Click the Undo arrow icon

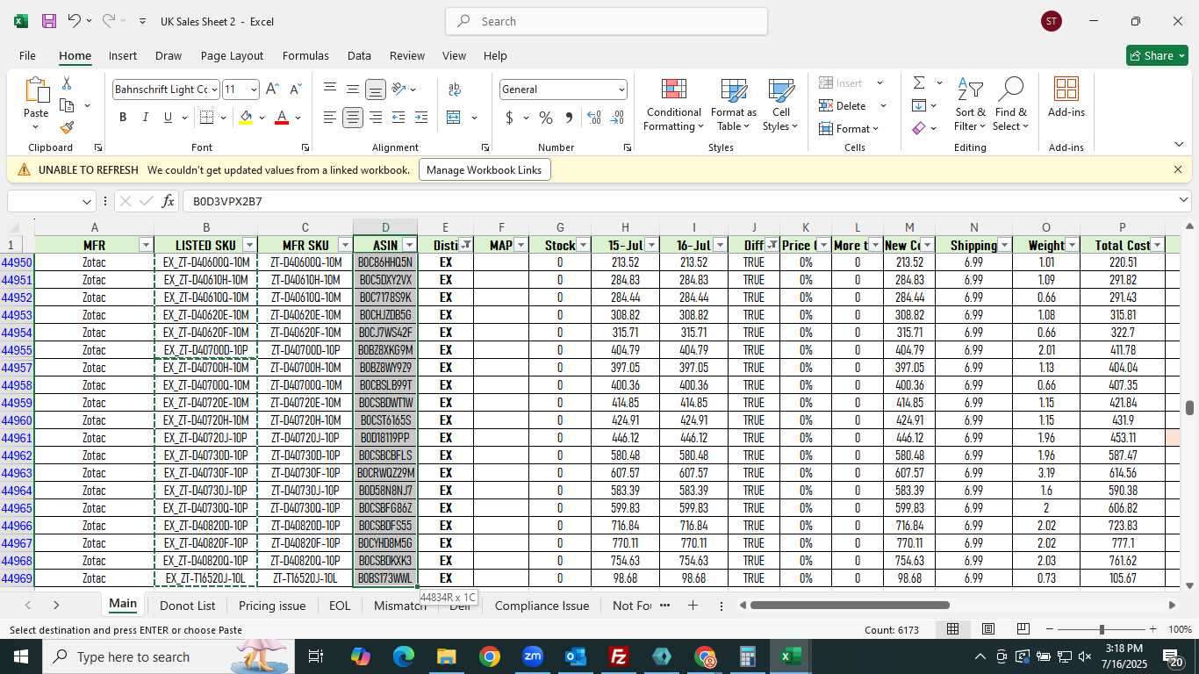pos(75,21)
